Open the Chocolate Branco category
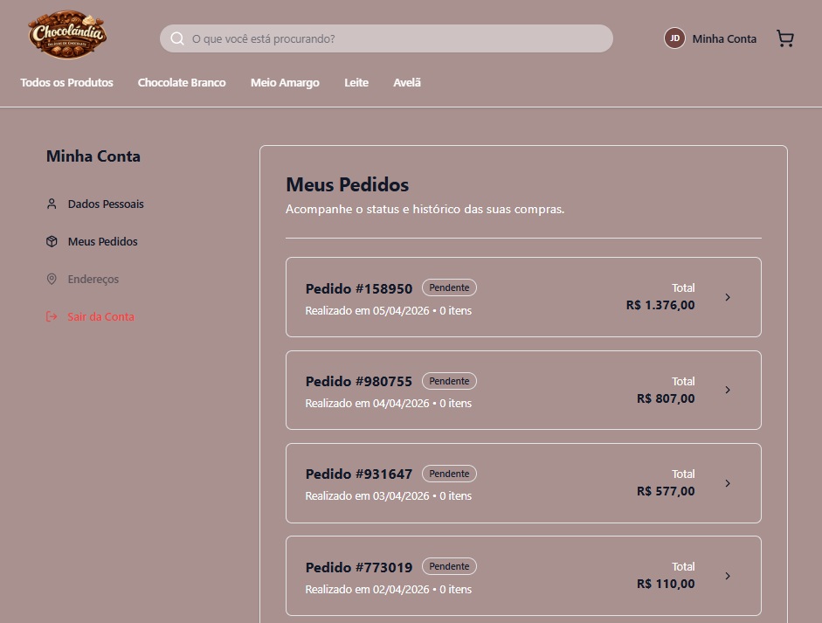Viewport: 822px width, 623px height. pyautogui.click(x=181, y=82)
